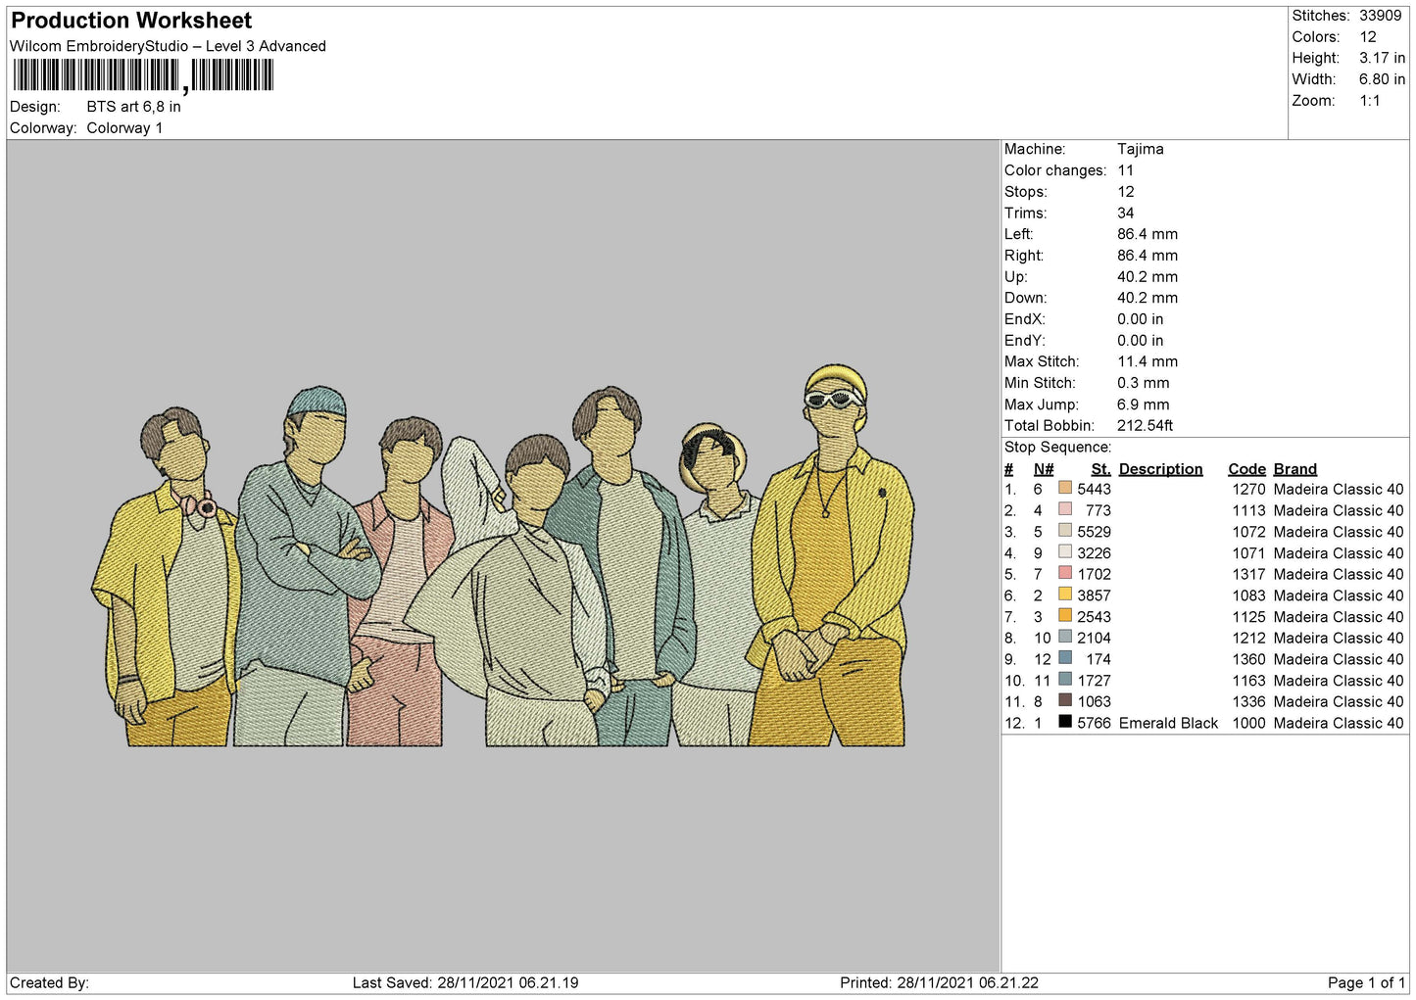Select the color swatch for code 1113
The image size is (1416, 1000).
coord(1065,509)
